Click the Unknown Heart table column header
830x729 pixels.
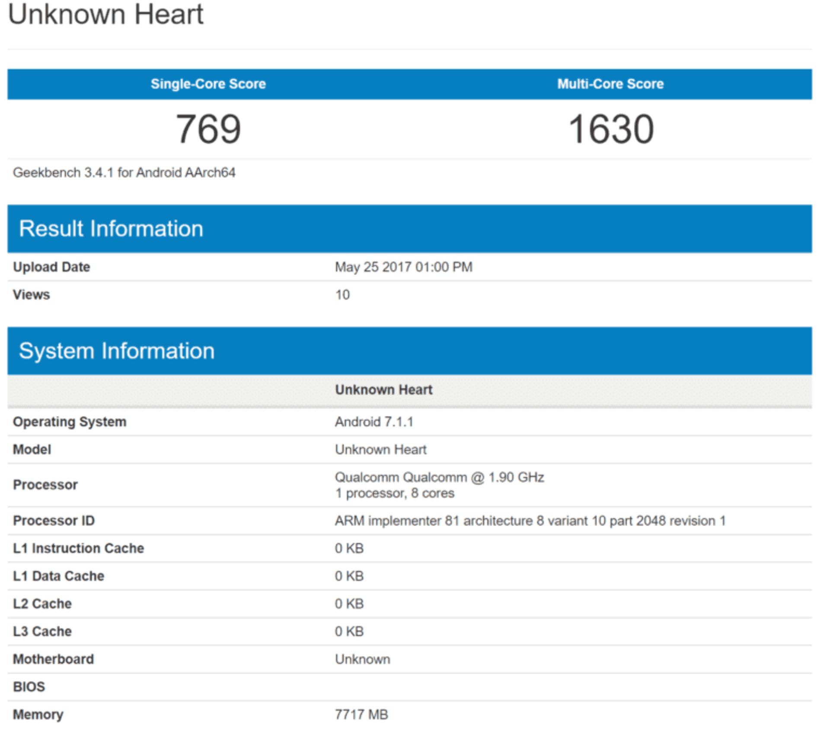click(x=383, y=390)
